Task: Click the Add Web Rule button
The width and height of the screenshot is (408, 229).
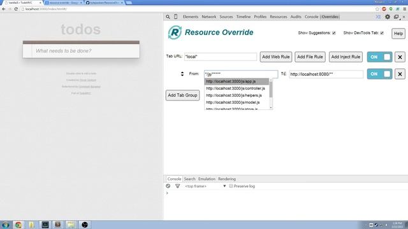Action: pos(276,57)
